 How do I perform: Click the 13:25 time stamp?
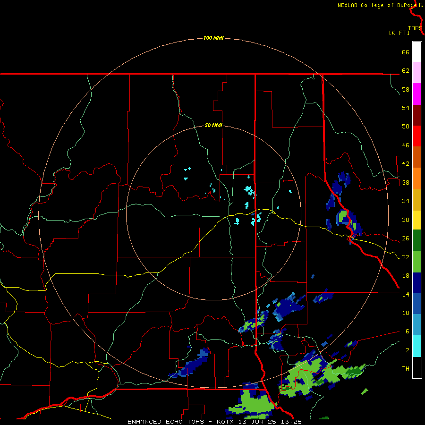pyautogui.click(x=291, y=422)
